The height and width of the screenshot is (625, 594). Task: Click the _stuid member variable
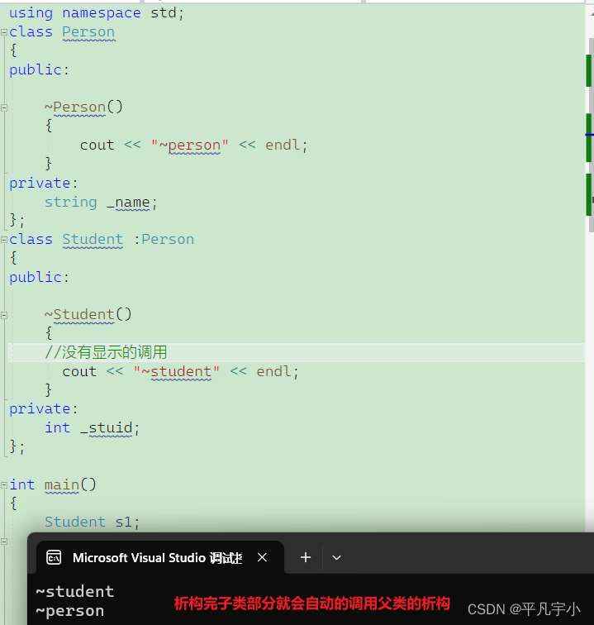[106, 428]
